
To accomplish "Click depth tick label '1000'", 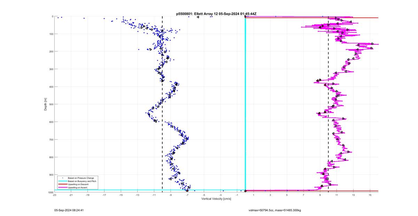I will tap(50, 192).
